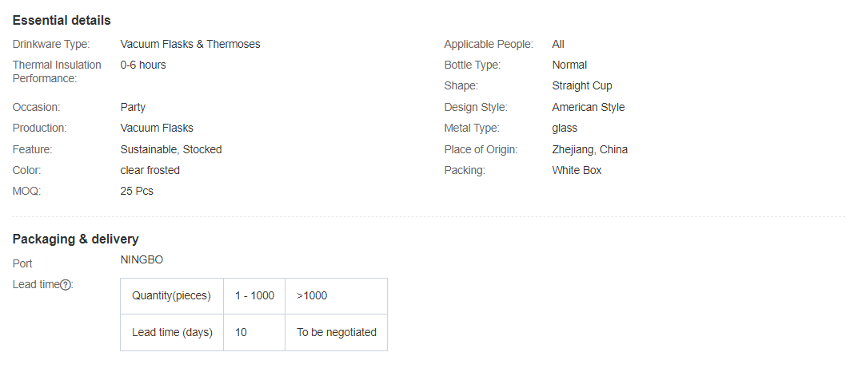The width and height of the screenshot is (858, 368).
Task: Click Vacuum Flasks & Thermoses value
Action: [190, 44]
